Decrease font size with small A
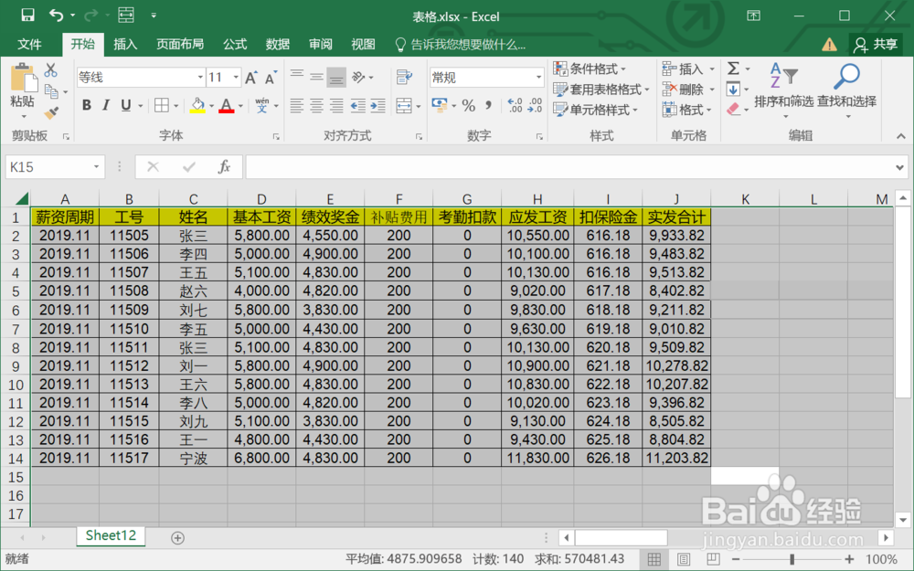 [271, 78]
